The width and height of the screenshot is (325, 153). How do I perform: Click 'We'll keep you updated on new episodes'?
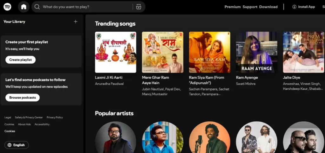36,86
